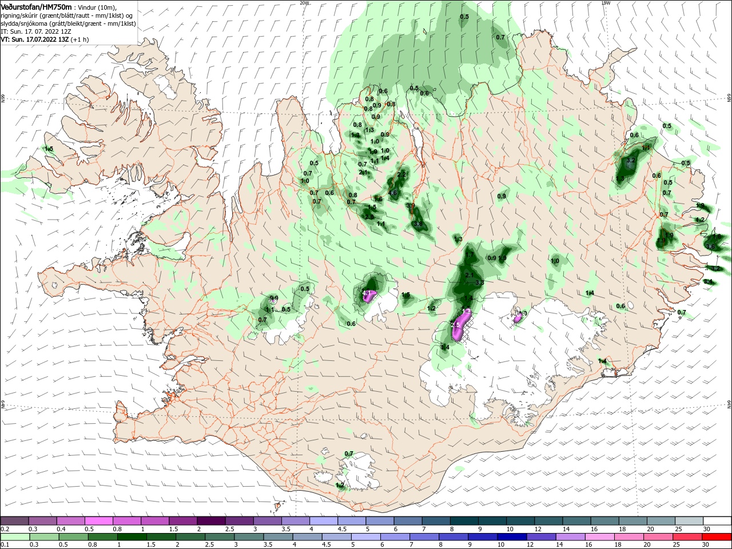Pick the pink 18 swatch in lower legend

coord(629,537)
